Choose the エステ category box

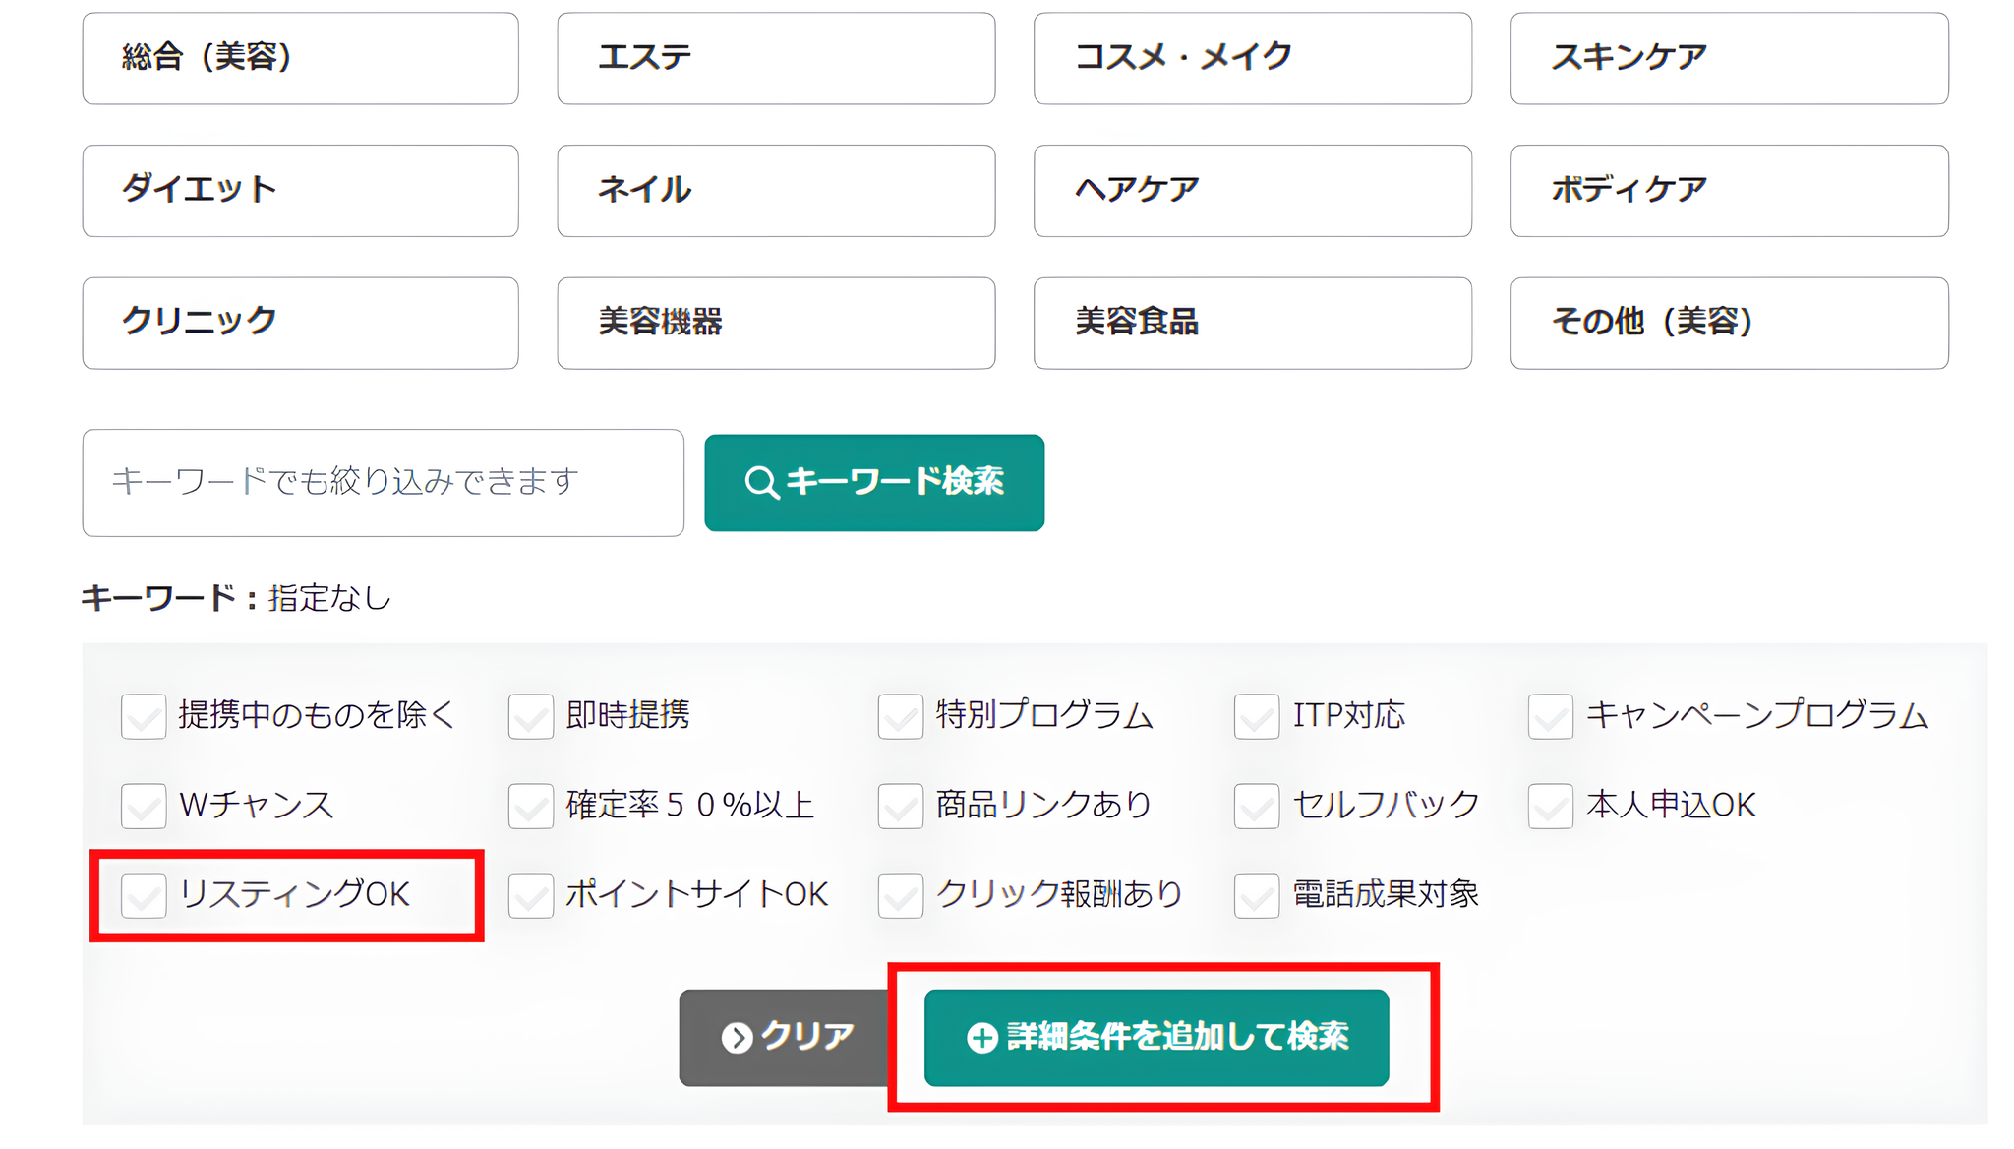(x=775, y=58)
